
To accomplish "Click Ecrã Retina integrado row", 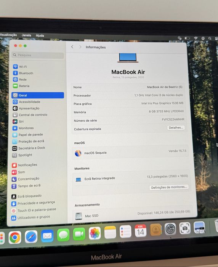I will [x=131, y=177].
